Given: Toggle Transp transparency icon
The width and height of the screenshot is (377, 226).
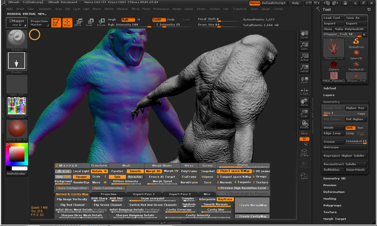Looking at the screenshot, I should [x=304, y=164].
